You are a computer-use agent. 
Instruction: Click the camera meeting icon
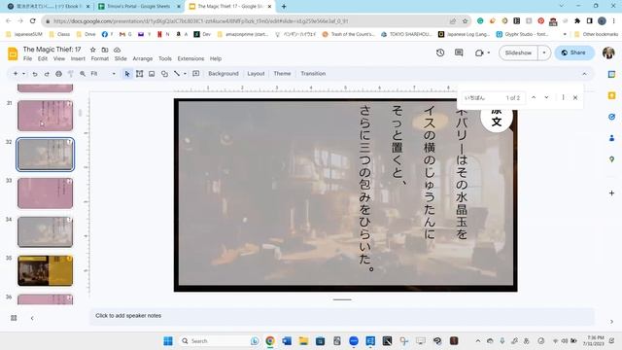pos(479,52)
